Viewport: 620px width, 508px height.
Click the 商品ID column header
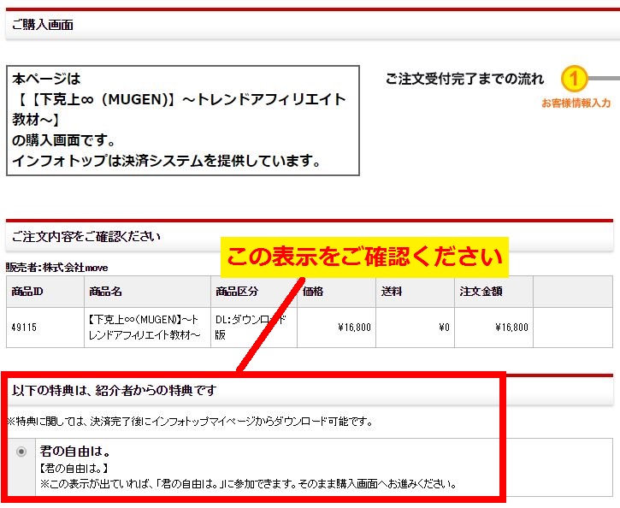coord(45,292)
